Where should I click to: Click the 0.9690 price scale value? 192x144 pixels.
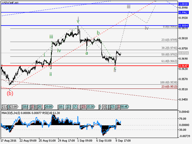coord(183,59)
